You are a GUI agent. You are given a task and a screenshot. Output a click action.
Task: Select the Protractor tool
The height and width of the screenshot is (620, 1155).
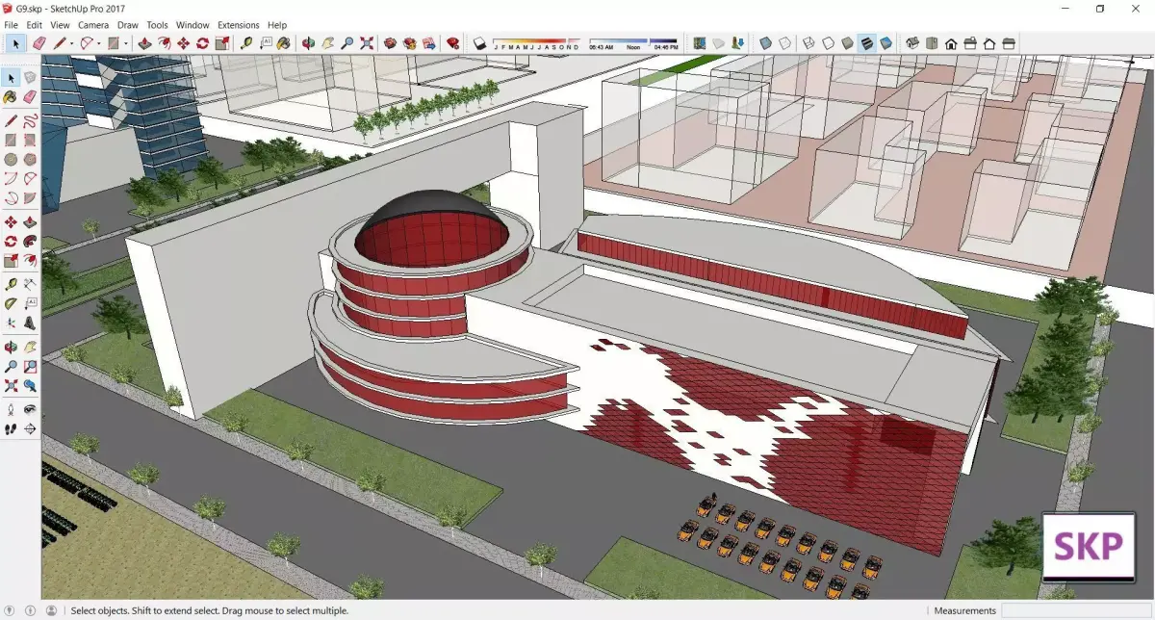[x=11, y=304]
